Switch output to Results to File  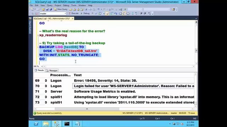pyautogui.click(x=128, y=13)
